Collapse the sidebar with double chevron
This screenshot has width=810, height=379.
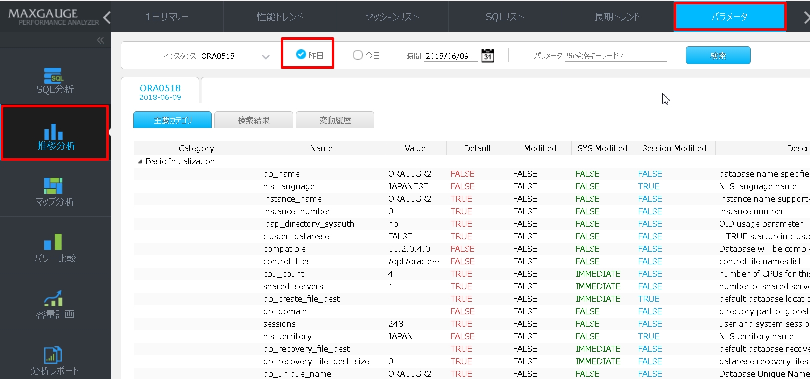pyautogui.click(x=101, y=40)
